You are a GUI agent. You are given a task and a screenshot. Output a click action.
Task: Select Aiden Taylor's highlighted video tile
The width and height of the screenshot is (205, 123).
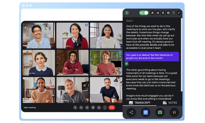106,63
